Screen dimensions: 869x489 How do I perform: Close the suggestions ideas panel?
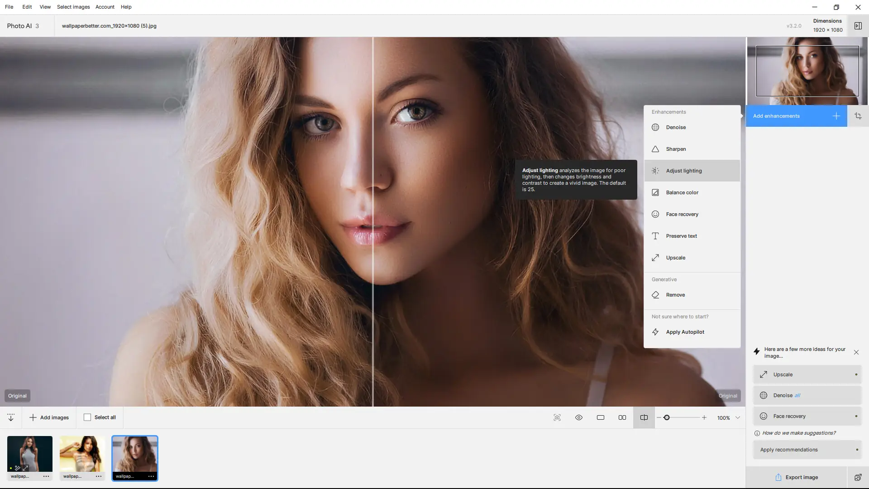pyautogui.click(x=856, y=352)
